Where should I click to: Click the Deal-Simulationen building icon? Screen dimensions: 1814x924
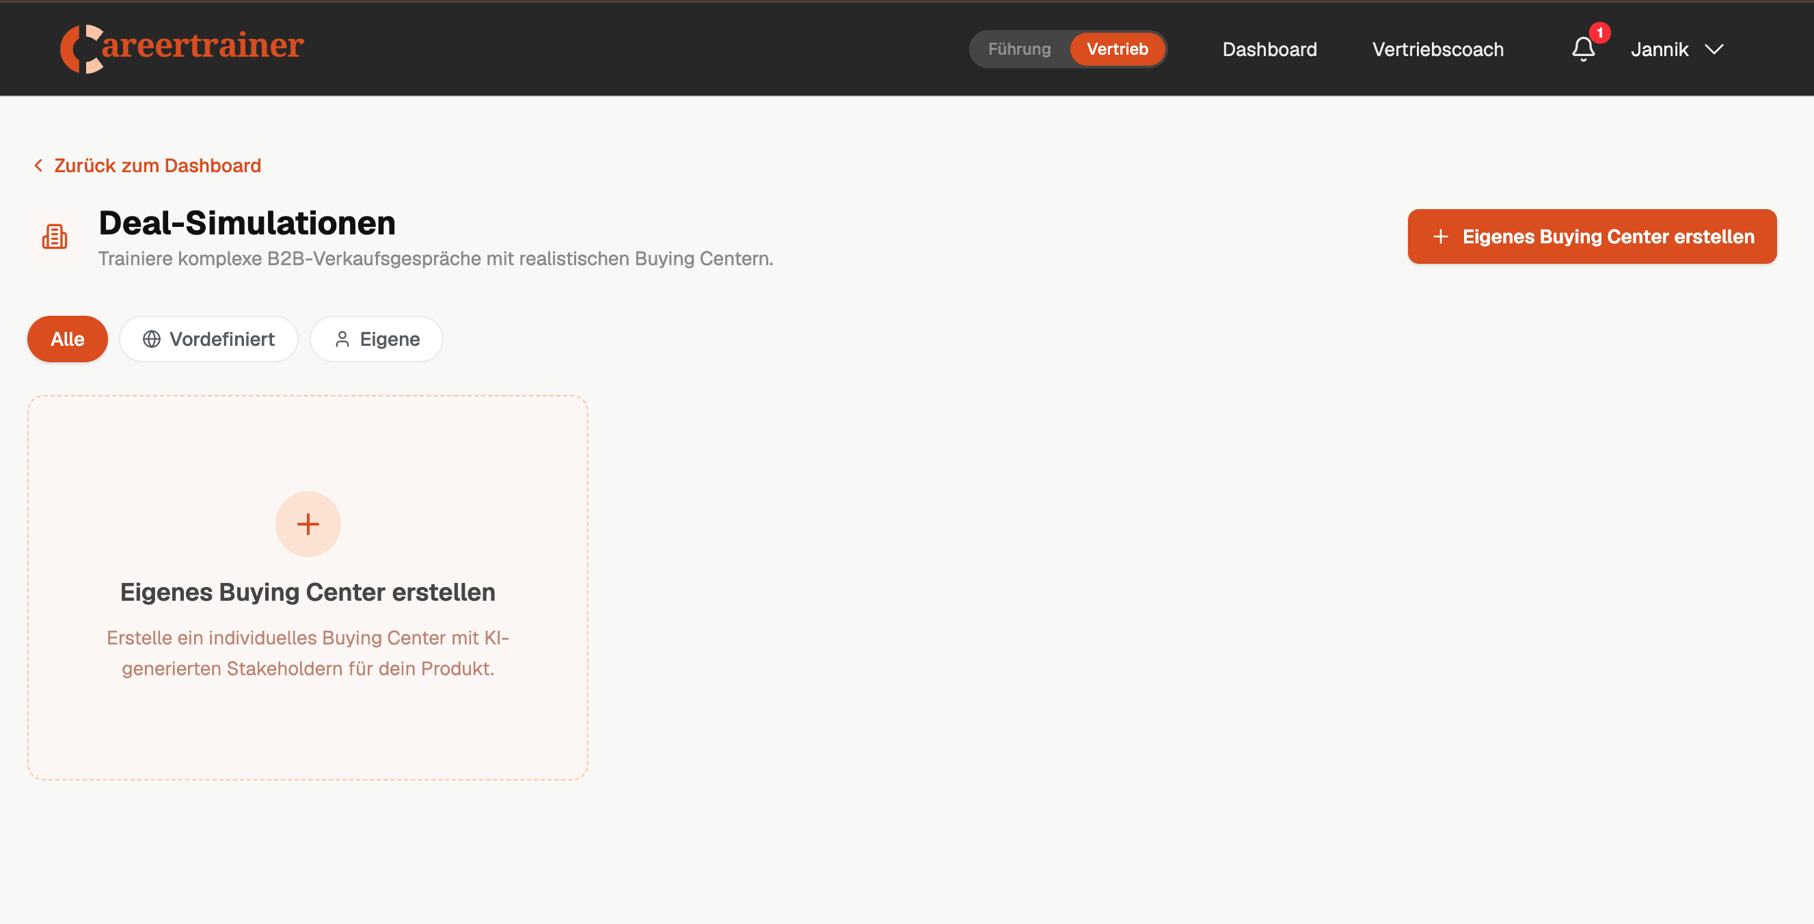(x=55, y=236)
